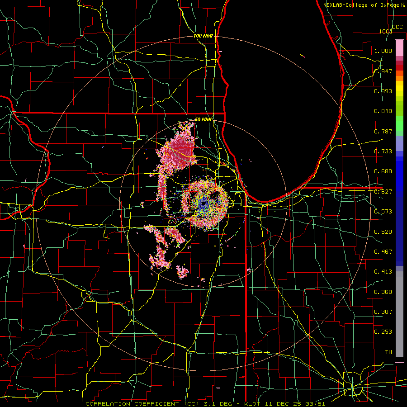This screenshot has height=407, width=407.
Task: Click the dark blue radar center site
Action: pos(203,204)
